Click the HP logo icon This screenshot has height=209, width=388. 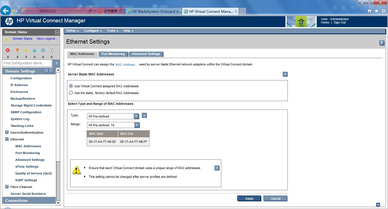[9, 21]
